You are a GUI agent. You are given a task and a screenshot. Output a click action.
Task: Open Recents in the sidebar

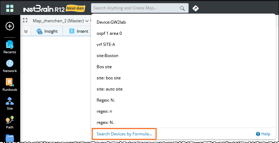(x=10, y=47)
